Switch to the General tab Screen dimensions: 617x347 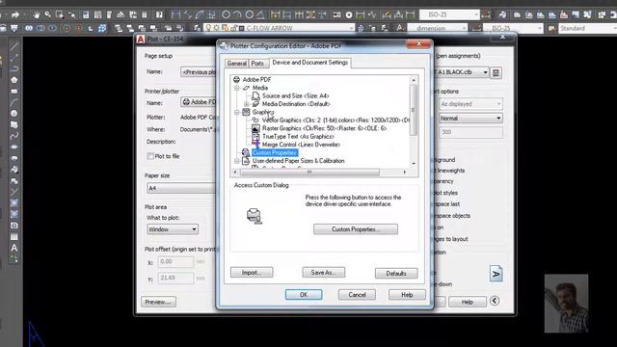(236, 64)
